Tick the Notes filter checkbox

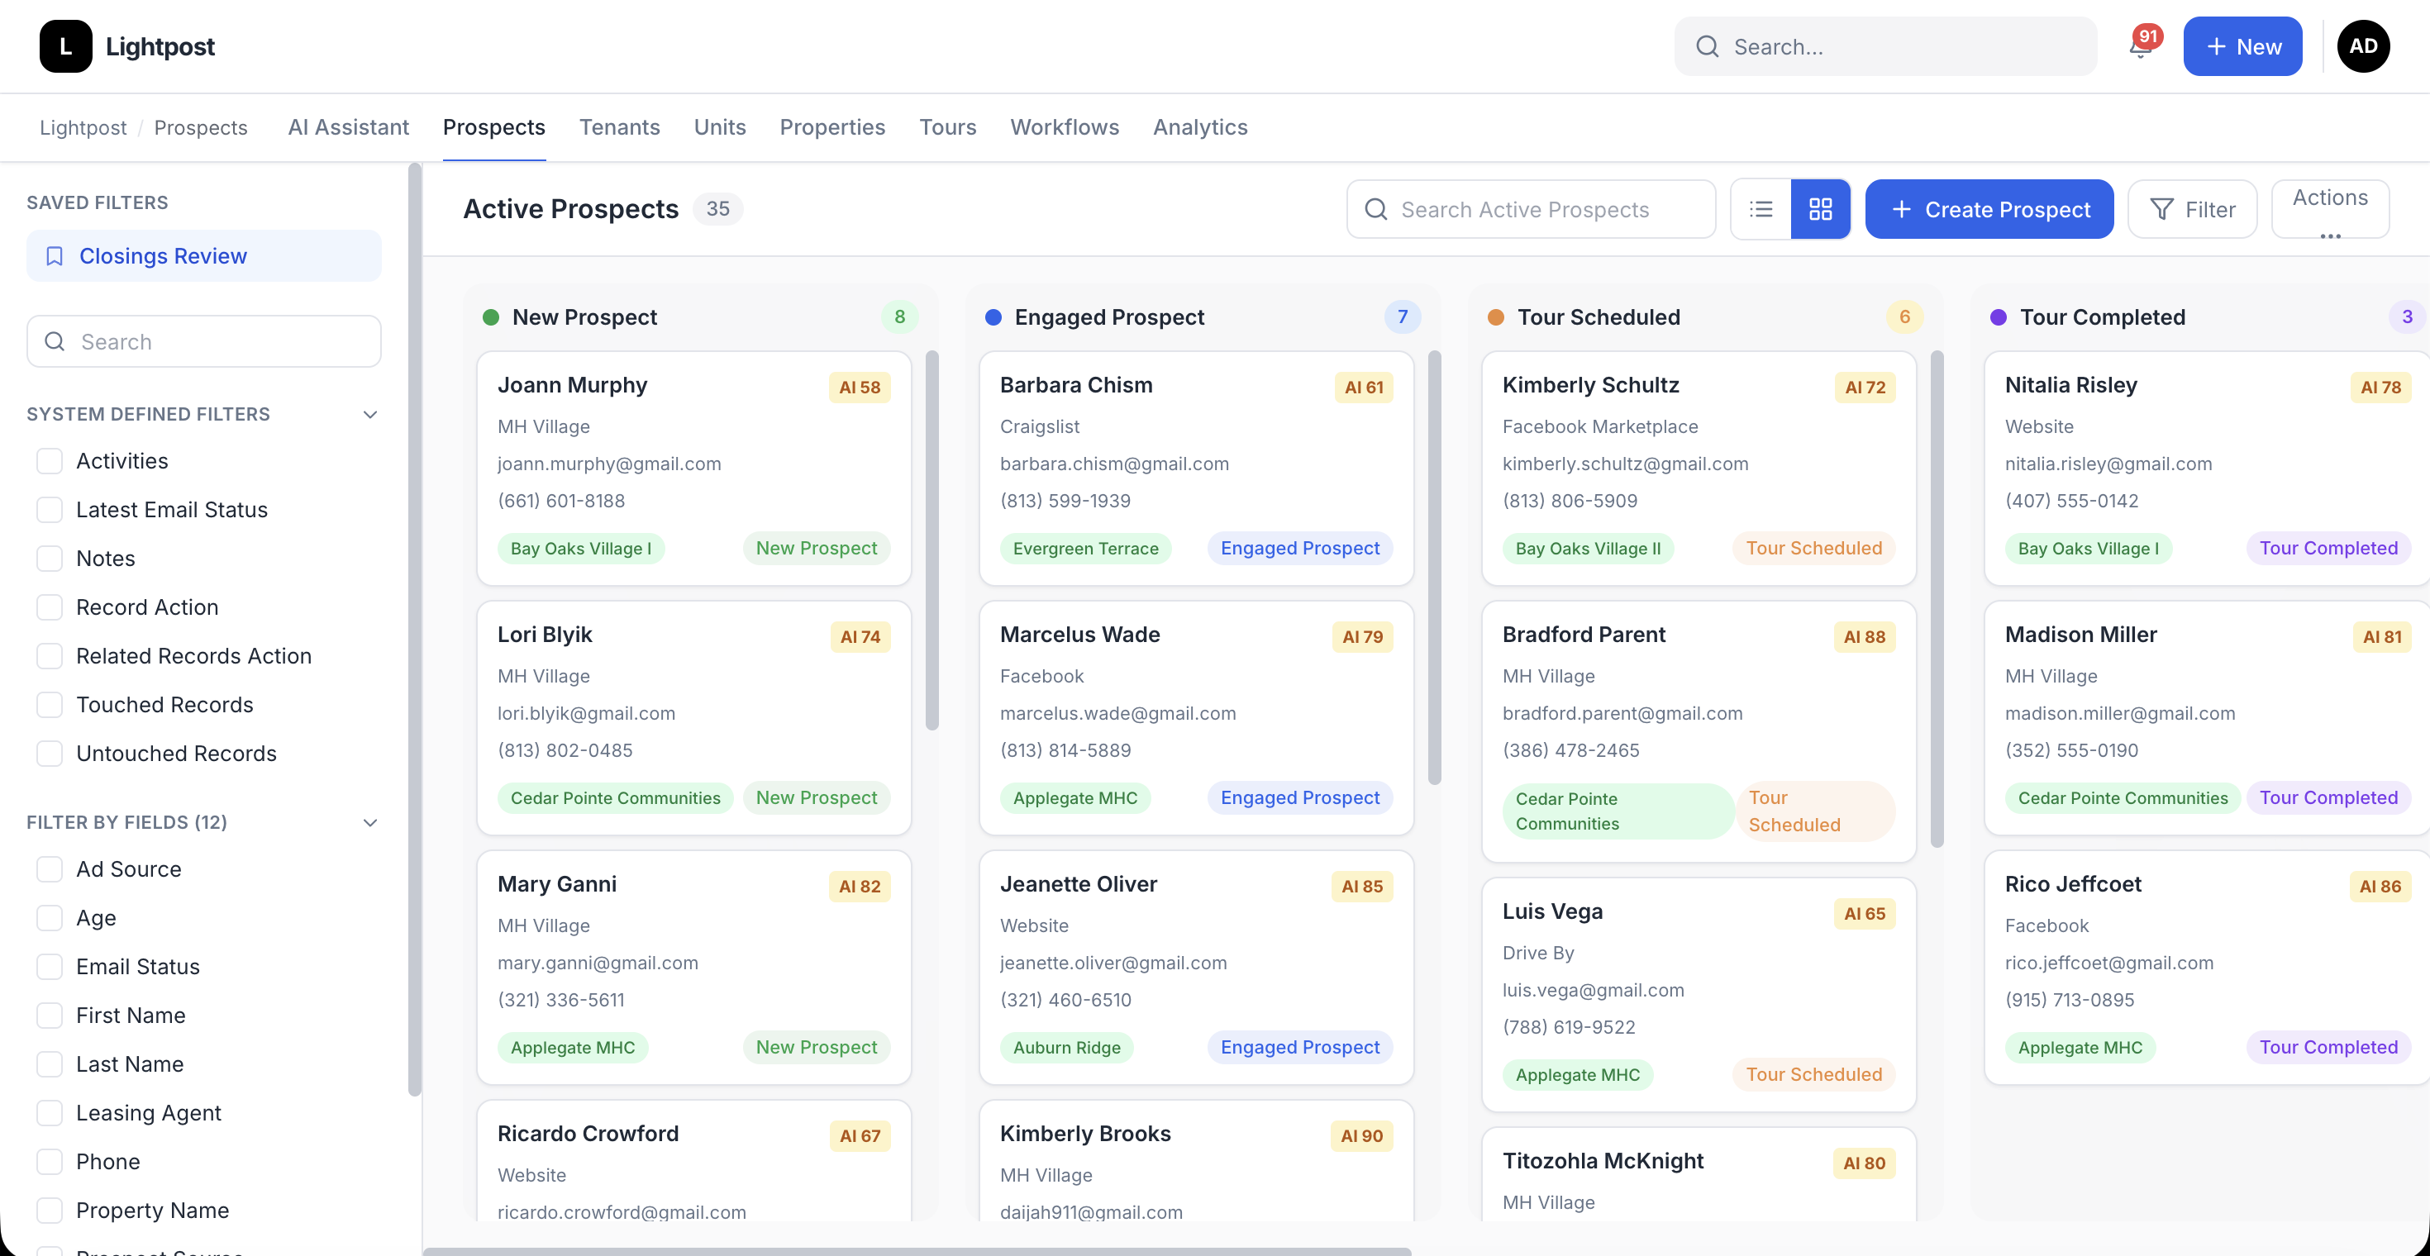point(49,559)
